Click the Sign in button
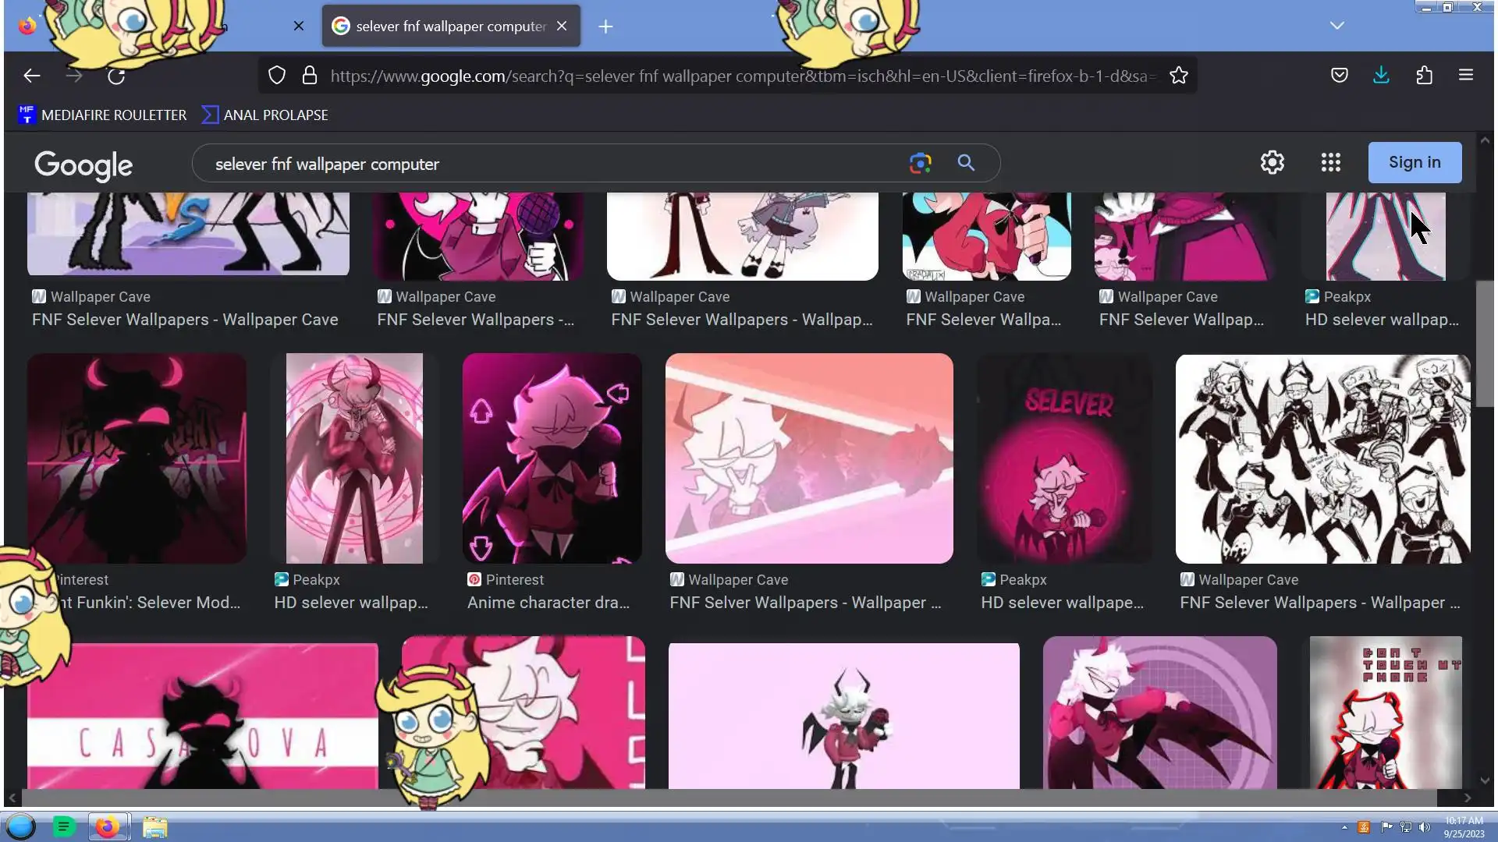The width and height of the screenshot is (1498, 842). 1414,162
